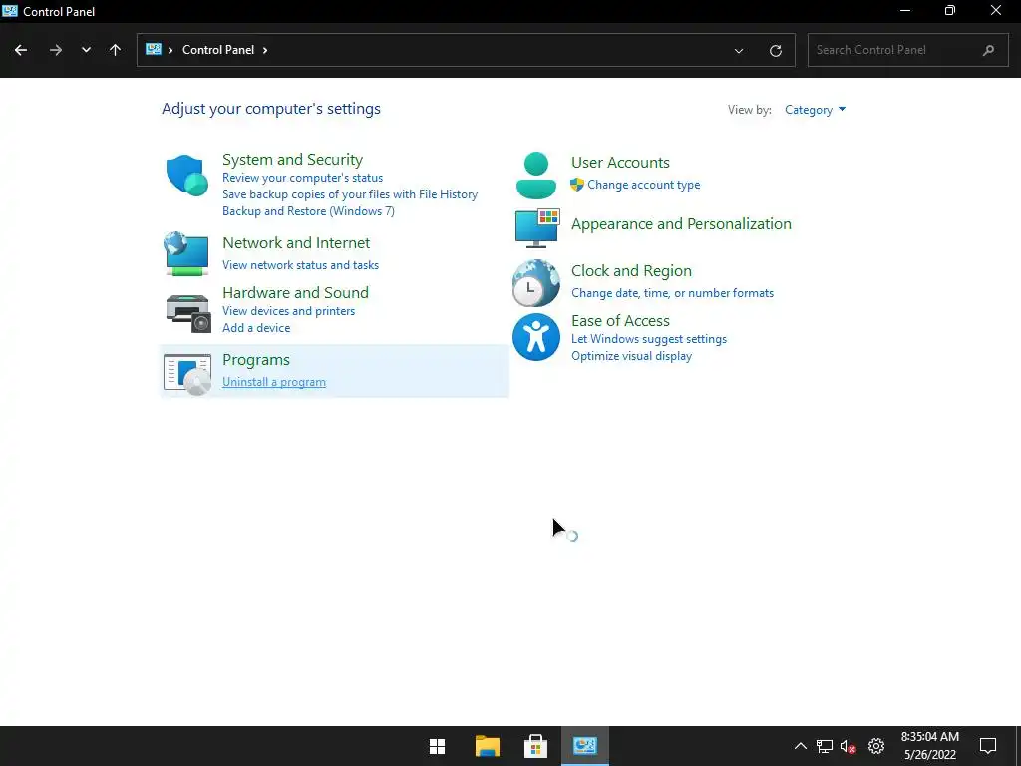
Task: Open Save backup copies with File History
Action: pos(350,194)
